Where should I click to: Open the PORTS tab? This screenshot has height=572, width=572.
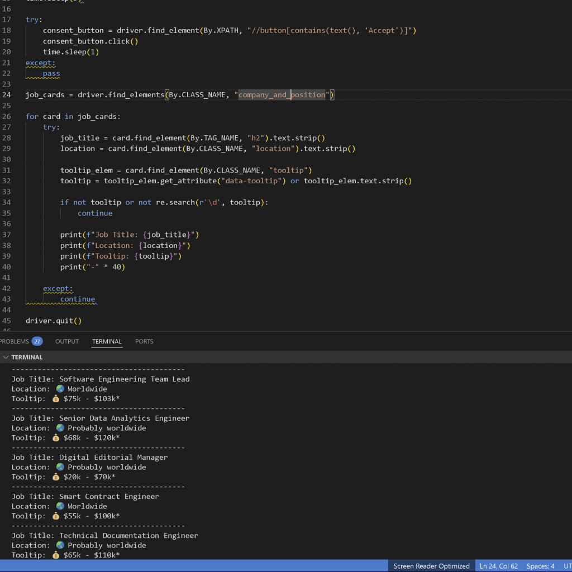[x=144, y=341]
